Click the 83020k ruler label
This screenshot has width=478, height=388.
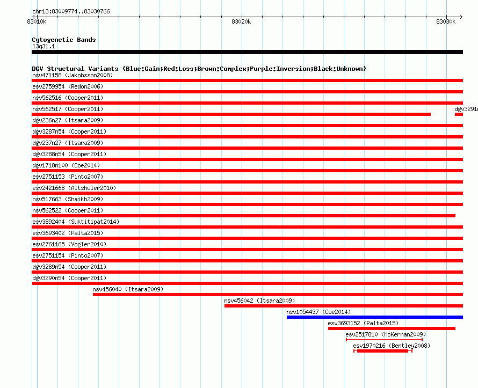click(241, 21)
